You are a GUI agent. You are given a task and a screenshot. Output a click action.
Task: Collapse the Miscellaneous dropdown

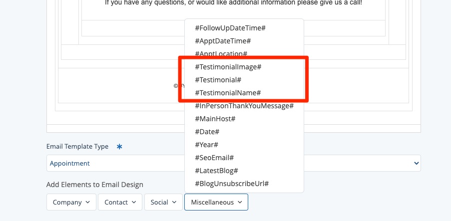coord(216,202)
